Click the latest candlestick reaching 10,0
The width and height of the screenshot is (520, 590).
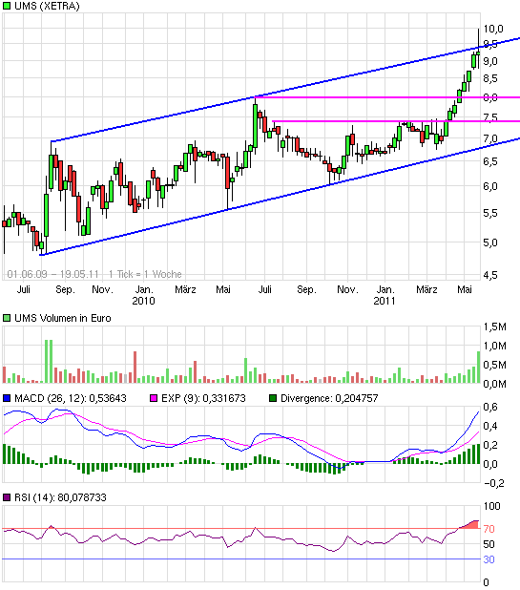coord(478,47)
